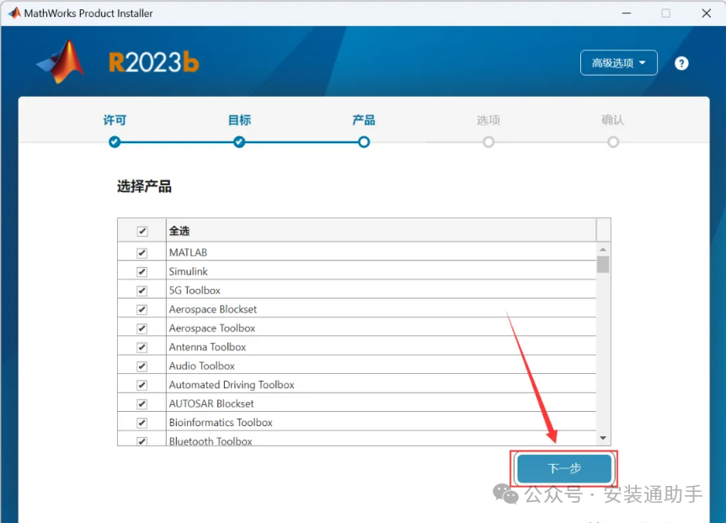Screen dimensions: 726x523
Task: Toggle the 全选 checkbox
Action: [x=142, y=231]
